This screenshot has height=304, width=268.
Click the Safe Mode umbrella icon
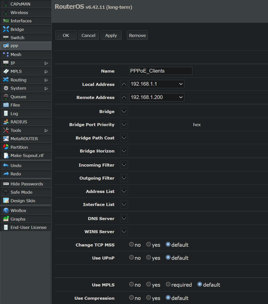coord(6,192)
